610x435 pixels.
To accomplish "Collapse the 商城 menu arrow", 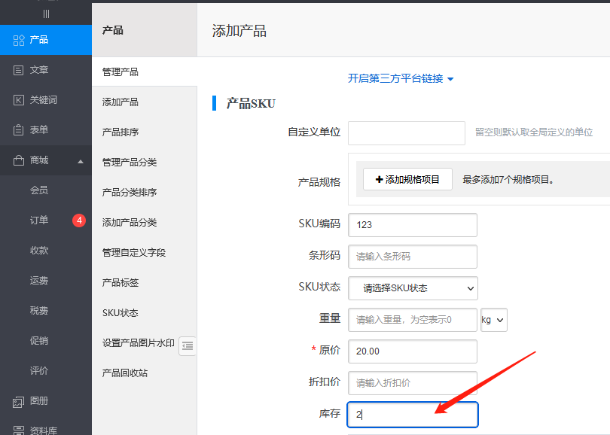I will (x=80, y=161).
